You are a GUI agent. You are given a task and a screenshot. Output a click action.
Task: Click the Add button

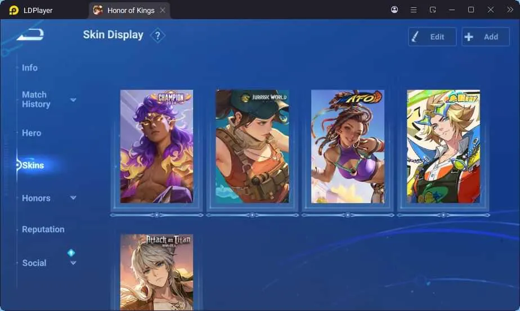(x=486, y=37)
